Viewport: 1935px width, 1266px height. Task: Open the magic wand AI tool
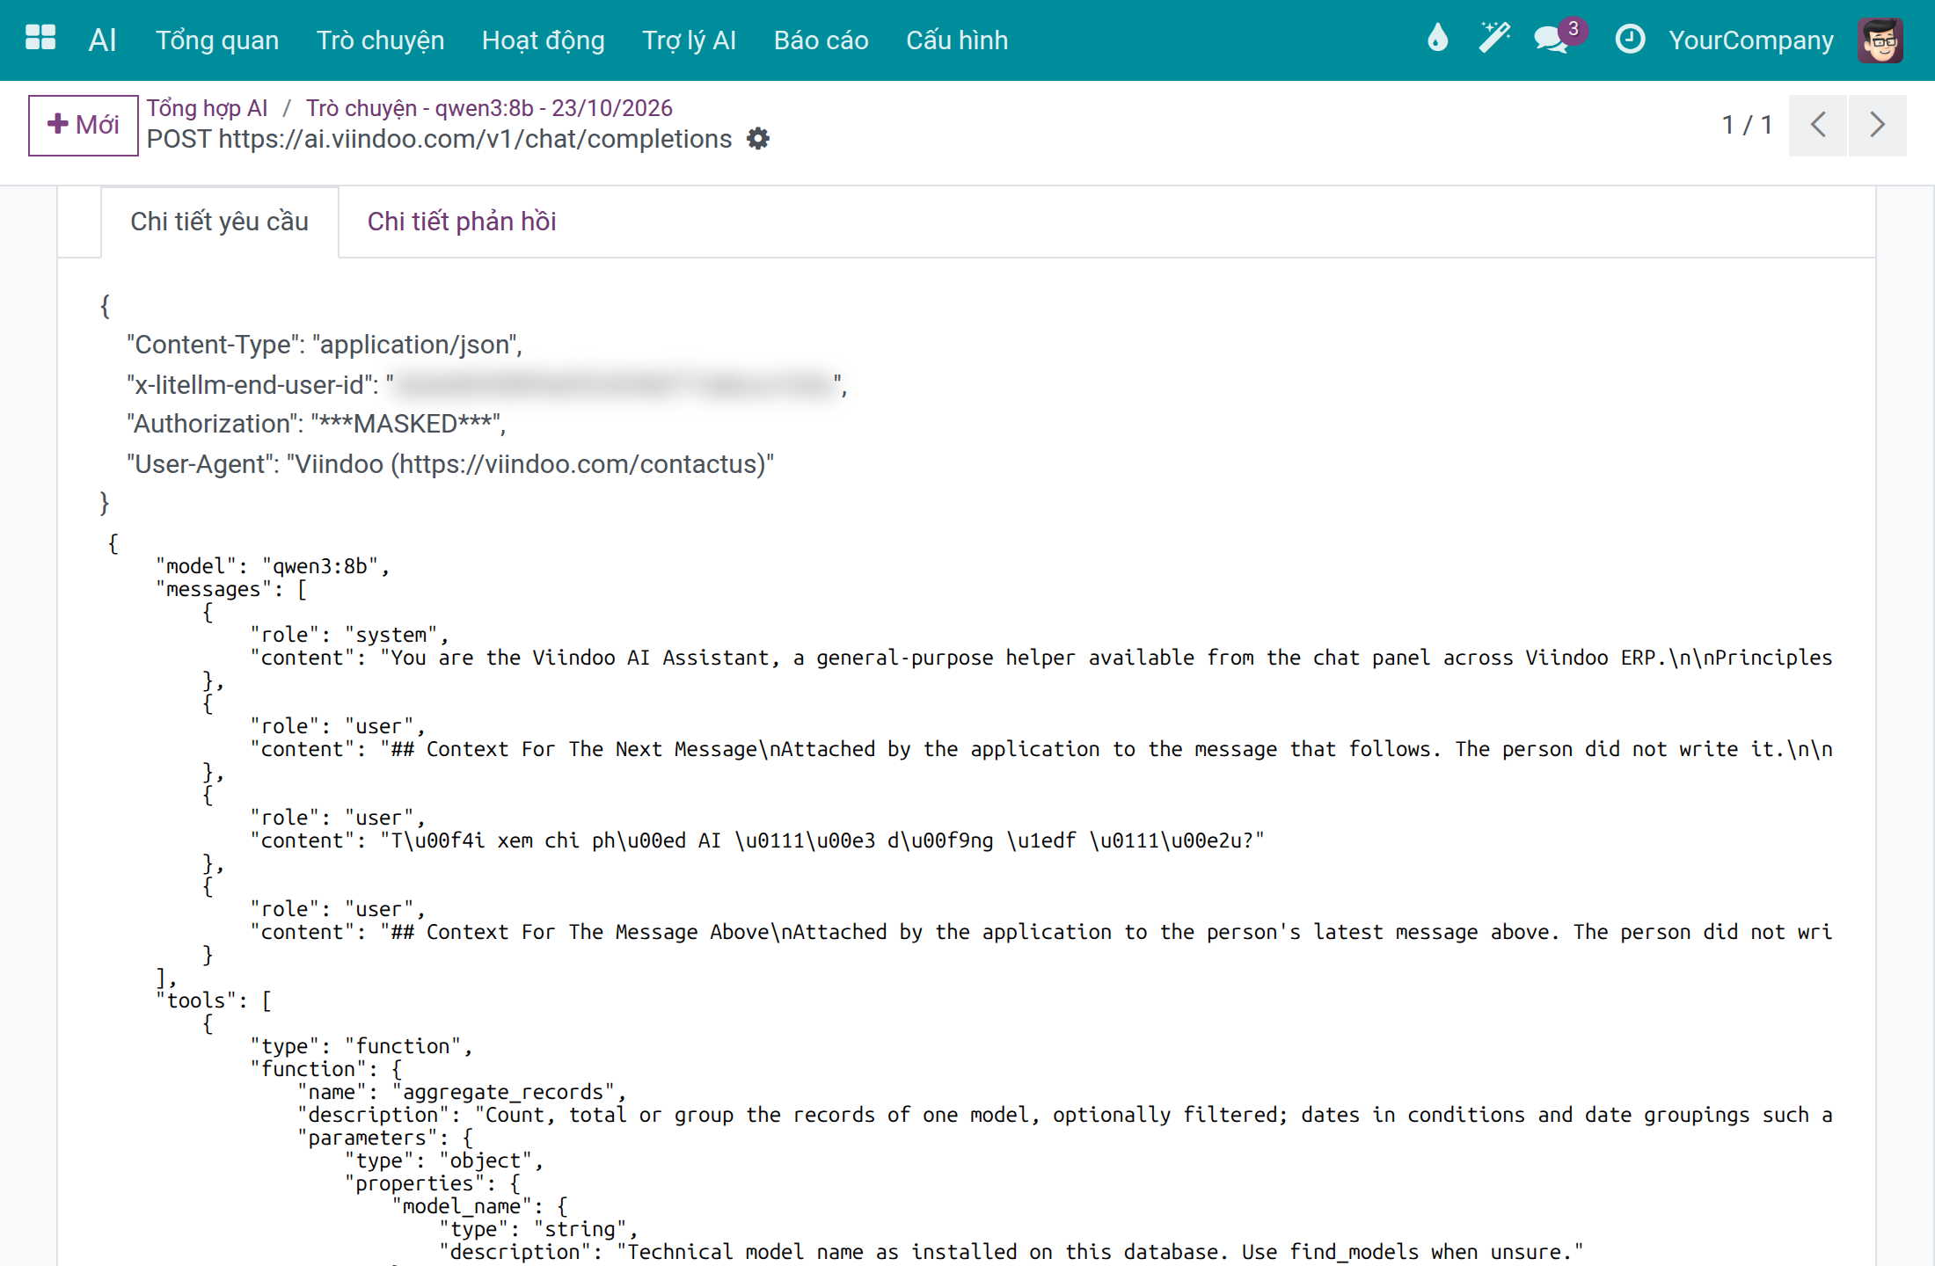[1493, 39]
